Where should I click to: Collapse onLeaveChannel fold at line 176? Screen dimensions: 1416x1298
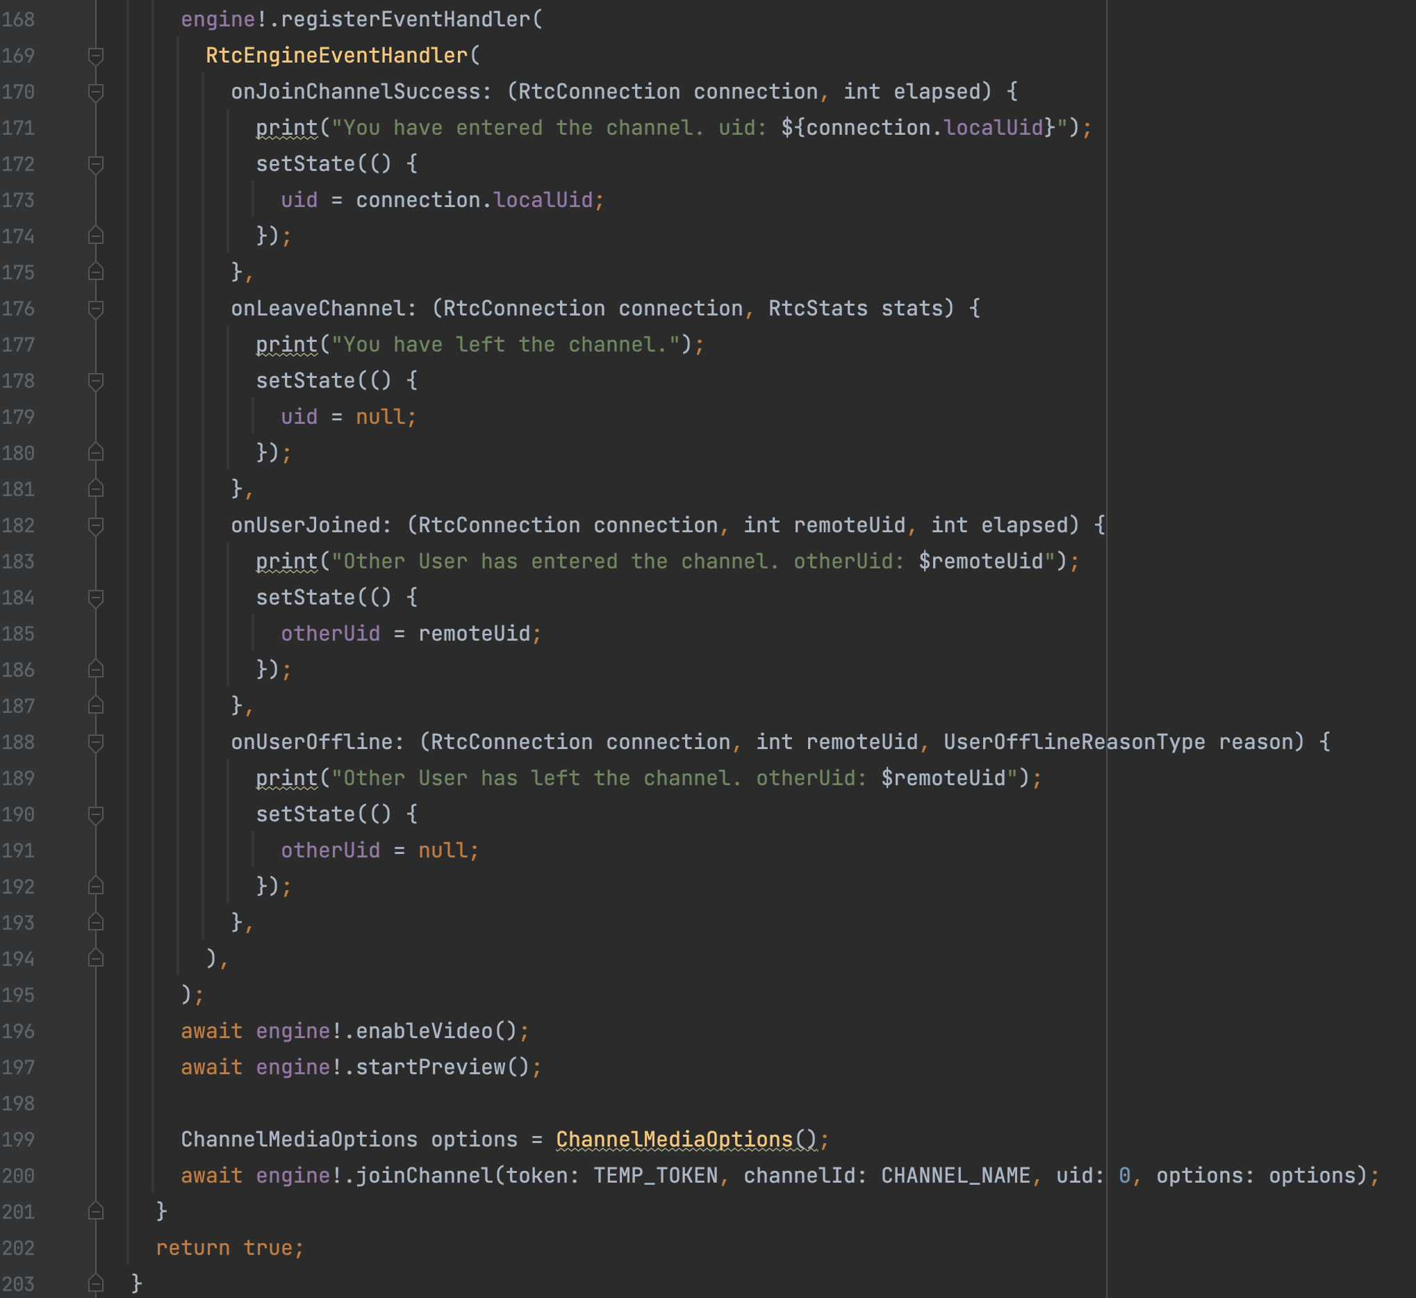pos(96,309)
